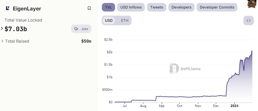Click the bear avatar image
The image size is (258, 111).
252,4
